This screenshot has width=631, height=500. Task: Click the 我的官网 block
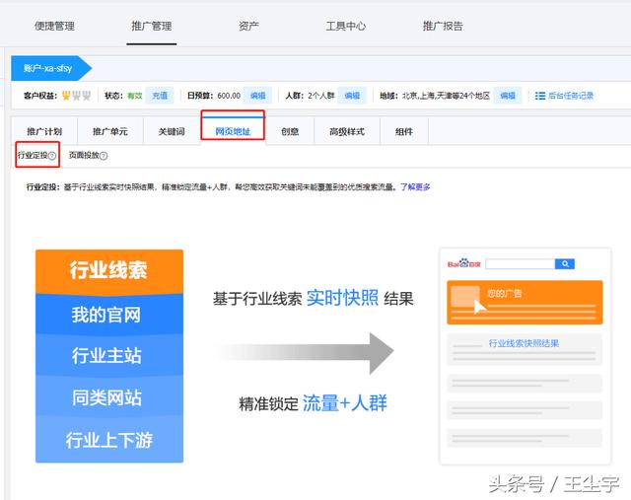click(109, 315)
